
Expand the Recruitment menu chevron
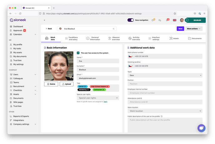click(x=35, y=86)
